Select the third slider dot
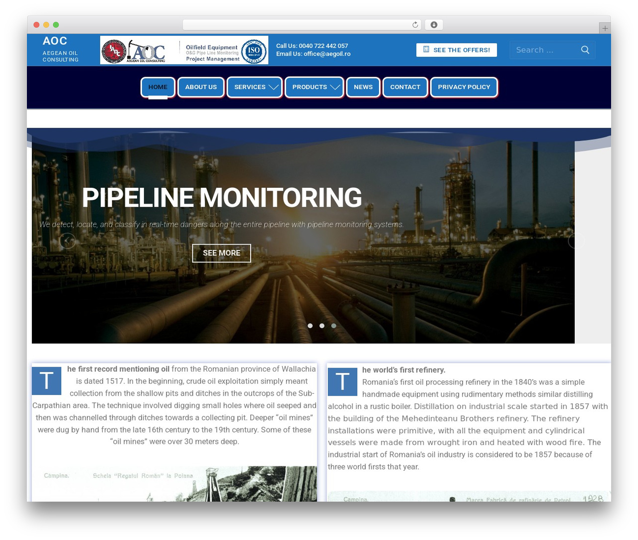Image resolution: width=638 pixels, height=540 pixels. click(x=334, y=326)
